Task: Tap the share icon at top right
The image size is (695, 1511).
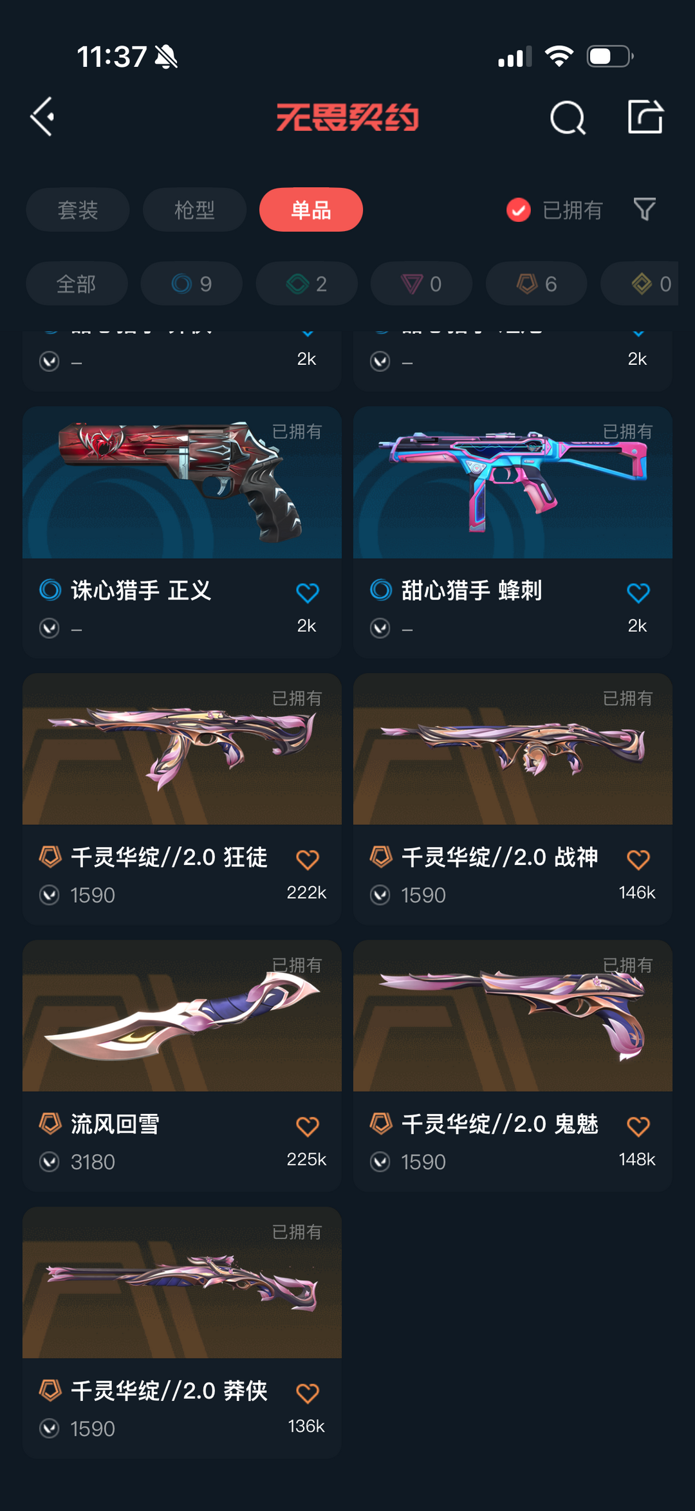Action: coord(645,117)
